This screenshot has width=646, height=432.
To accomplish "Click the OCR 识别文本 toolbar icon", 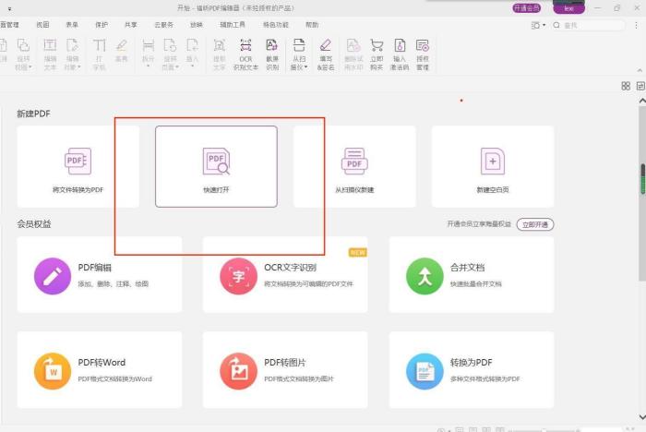I will [245, 54].
